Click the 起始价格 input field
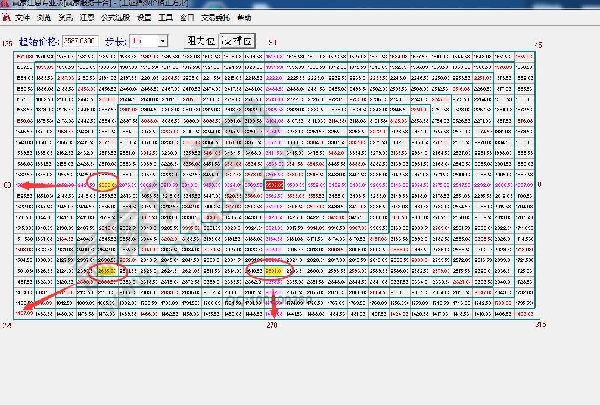The height and width of the screenshot is (405, 600). [x=80, y=41]
